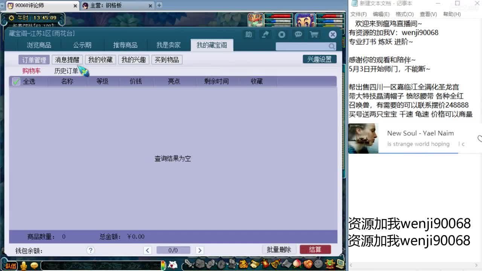Open 消息提醒 sub-tab
This screenshot has width=482, height=271.
(x=67, y=60)
